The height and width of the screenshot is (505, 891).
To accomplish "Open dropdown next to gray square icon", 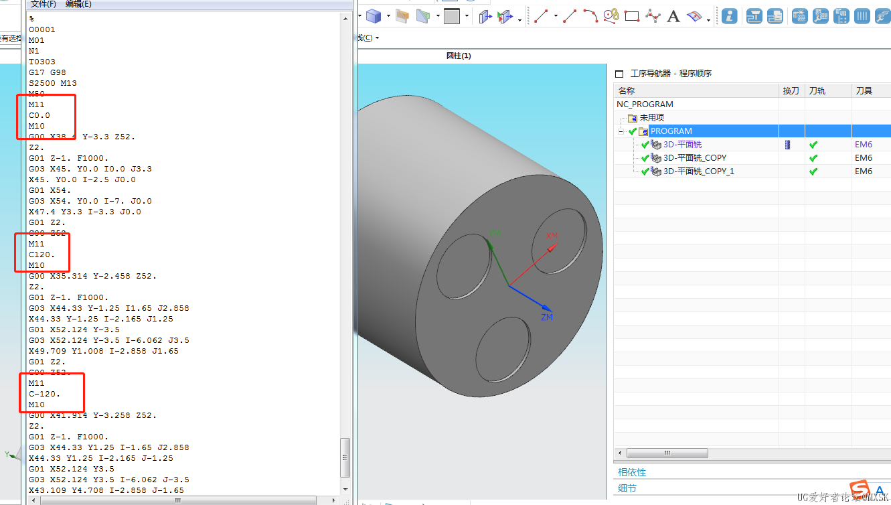I will [x=467, y=16].
